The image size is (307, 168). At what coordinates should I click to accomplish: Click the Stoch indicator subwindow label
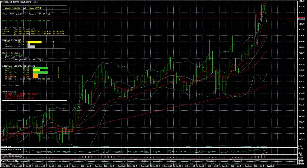[10, 161]
